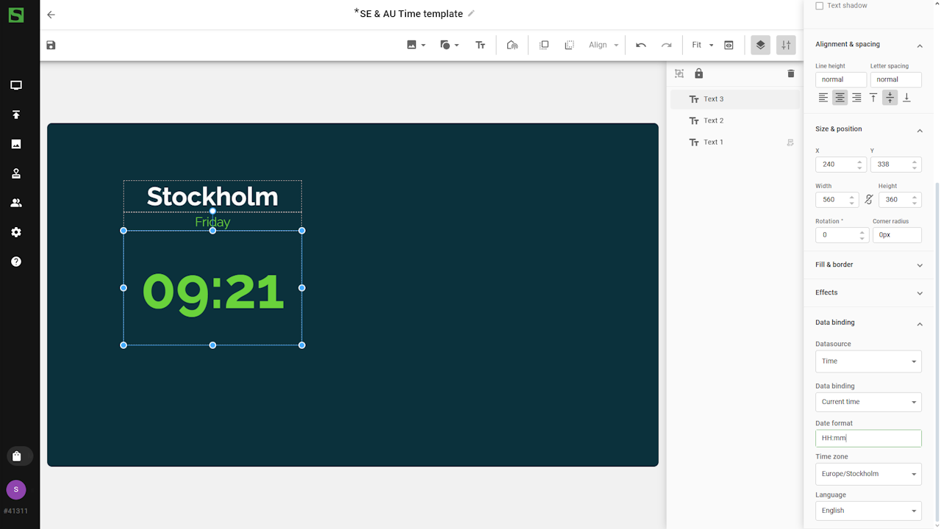Click the back arrow icon
This screenshot has width=941, height=529.
51,15
